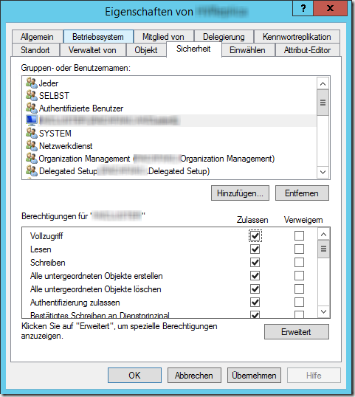Switch to the Attribut-Editor tab
This screenshot has width=355, height=397.
coord(307,50)
